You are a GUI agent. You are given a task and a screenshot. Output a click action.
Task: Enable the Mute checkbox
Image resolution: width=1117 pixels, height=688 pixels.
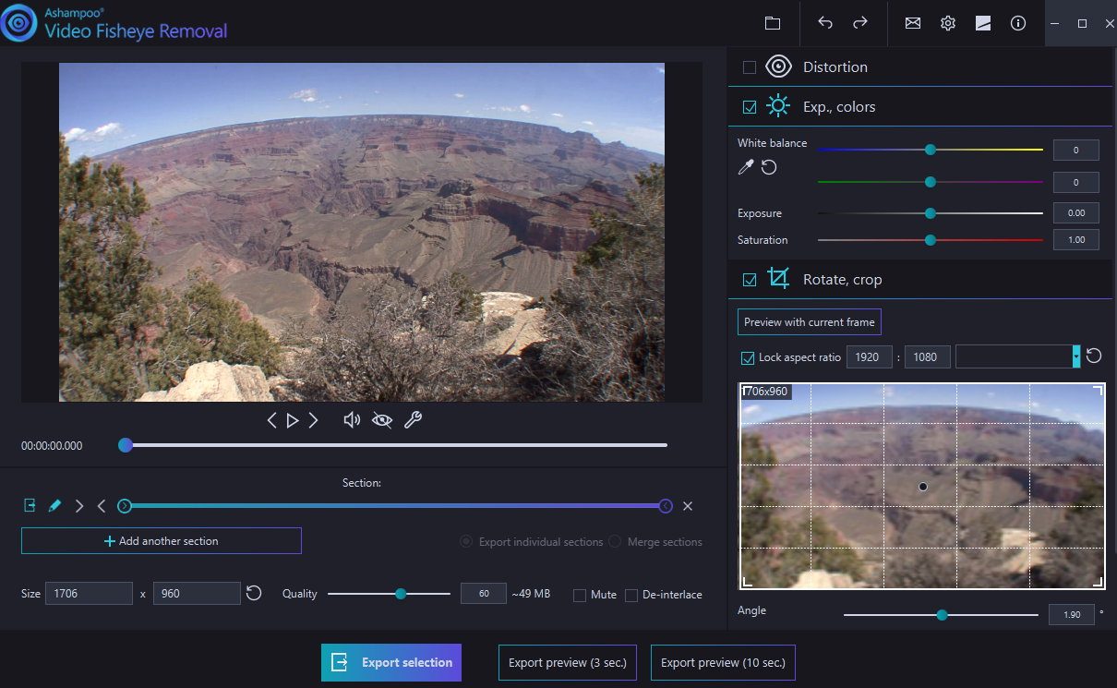580,595
